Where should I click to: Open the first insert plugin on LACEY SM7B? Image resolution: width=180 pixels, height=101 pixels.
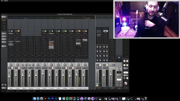[x=78, y=40]
